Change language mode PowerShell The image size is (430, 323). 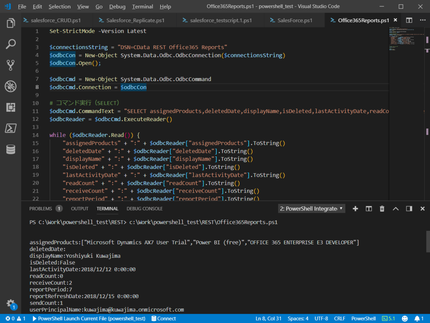point(363,319)
